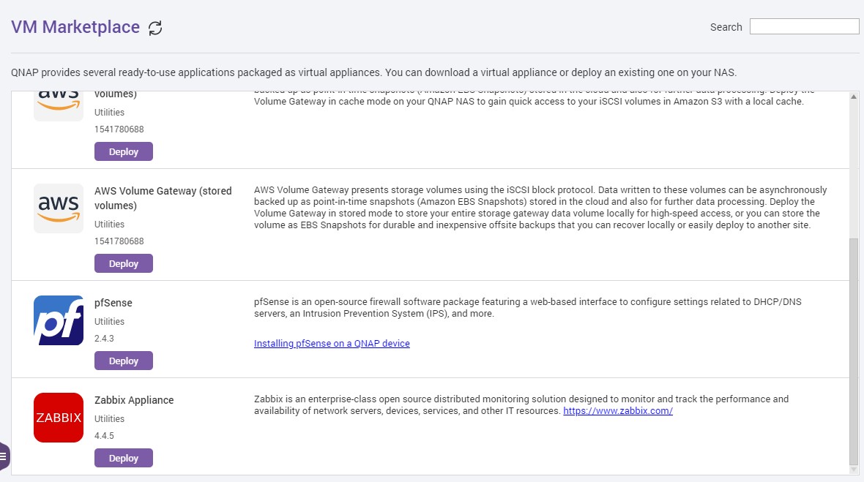Open the Utilities category under Zabbix Appliance

109,418
